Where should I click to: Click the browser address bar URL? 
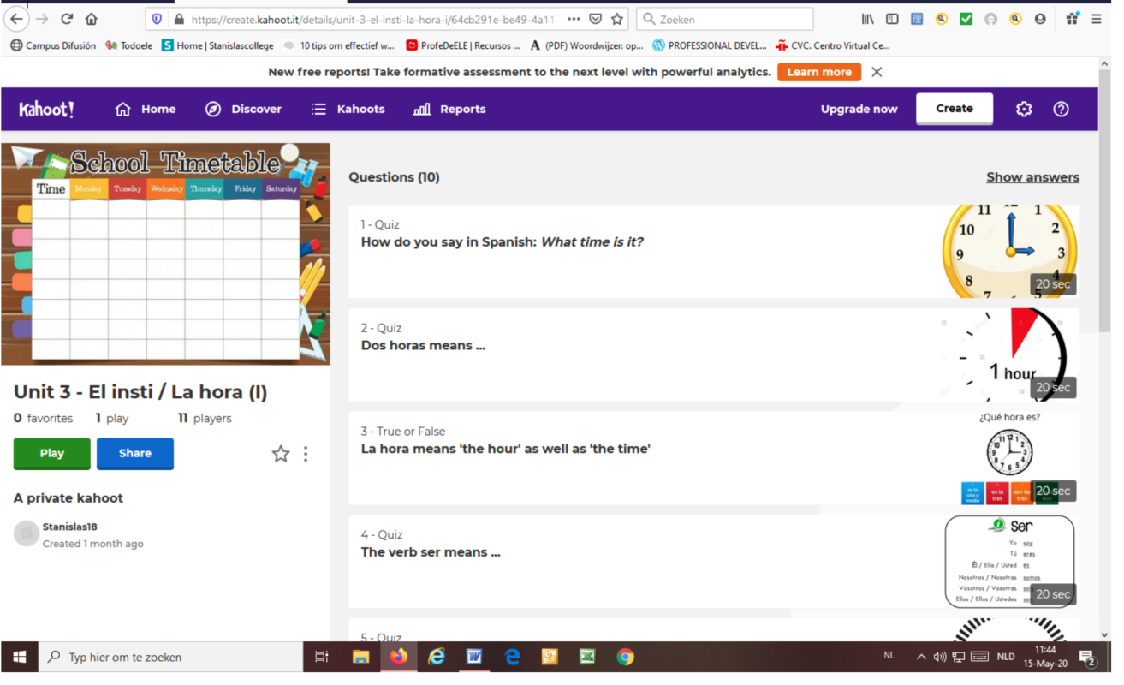375,19
